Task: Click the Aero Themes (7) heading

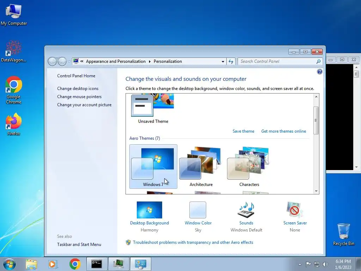Action: coord(145,138)
